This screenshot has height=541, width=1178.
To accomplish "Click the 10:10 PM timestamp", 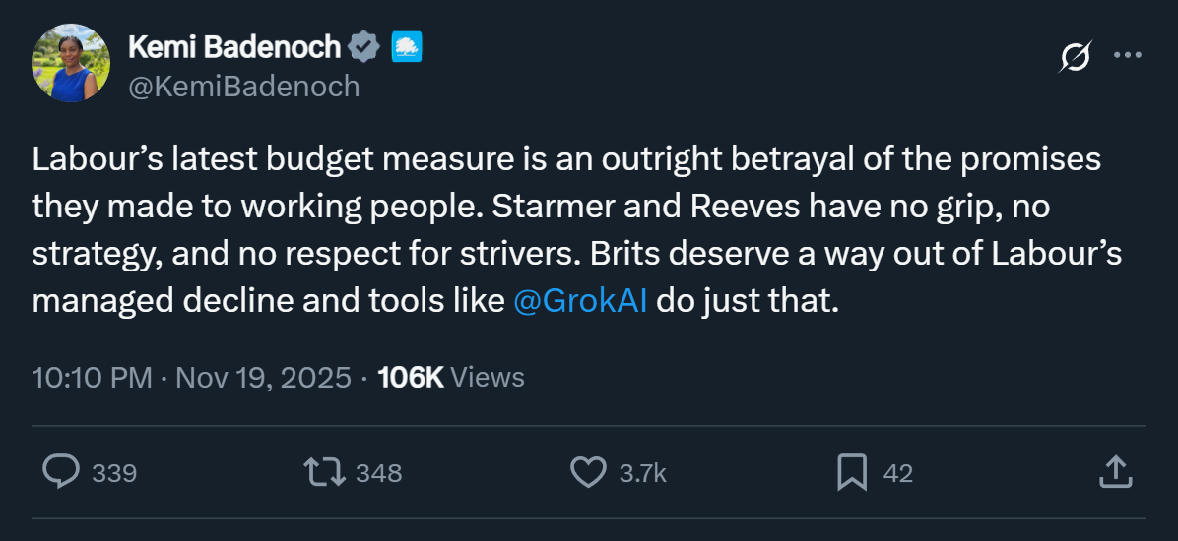I will tap(92, 377).
